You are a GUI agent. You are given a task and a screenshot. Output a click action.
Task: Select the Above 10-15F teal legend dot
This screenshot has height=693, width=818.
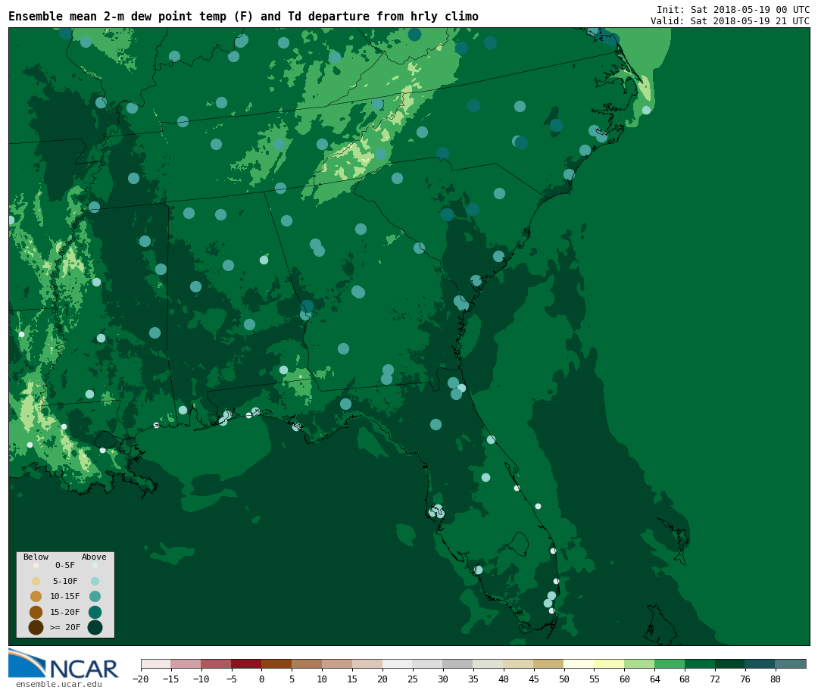(x=95, y=597)
